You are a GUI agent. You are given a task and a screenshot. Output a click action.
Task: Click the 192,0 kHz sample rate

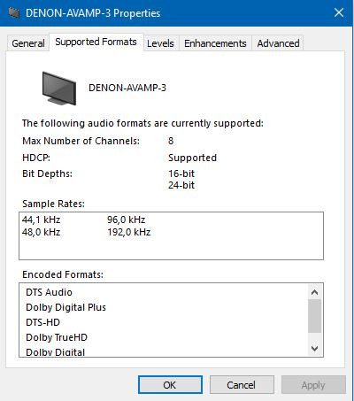coord(129,232)
